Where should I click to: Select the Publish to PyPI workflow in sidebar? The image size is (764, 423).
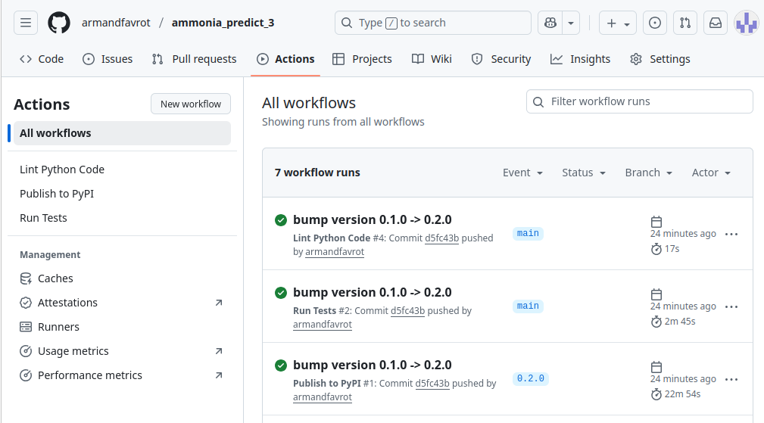click(57, 194)
